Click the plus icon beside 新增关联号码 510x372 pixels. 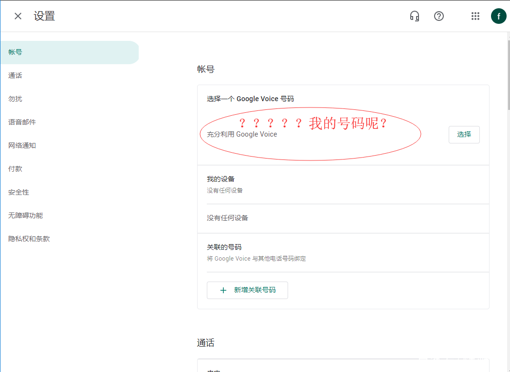(x=223, y=290)
